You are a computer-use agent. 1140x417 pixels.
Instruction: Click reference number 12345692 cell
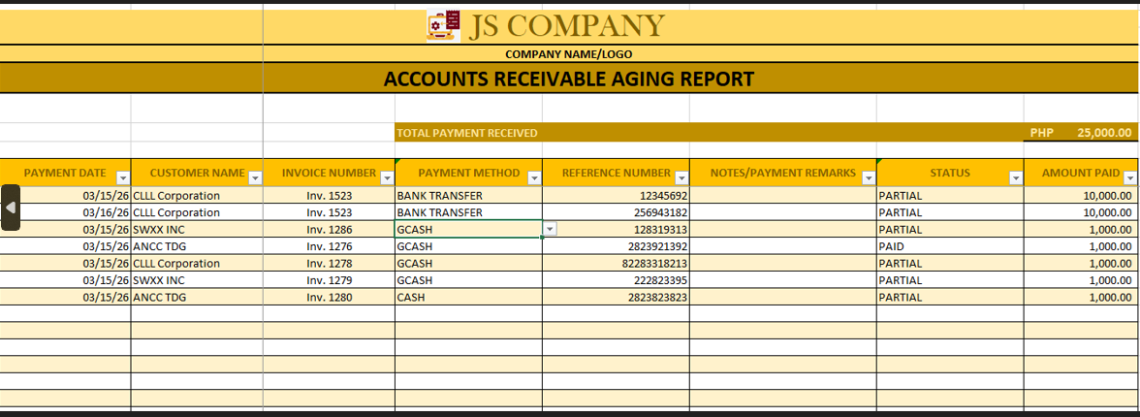coord(616,196)
